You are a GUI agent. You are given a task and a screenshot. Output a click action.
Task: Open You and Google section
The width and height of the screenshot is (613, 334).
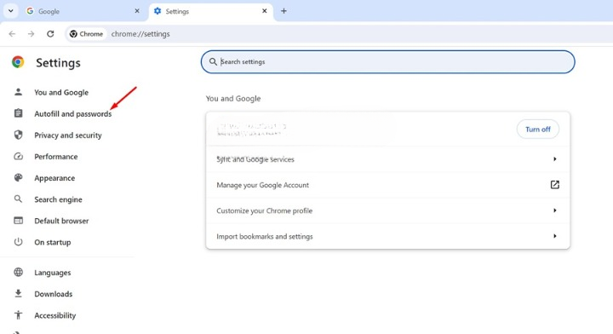(61, 92)
